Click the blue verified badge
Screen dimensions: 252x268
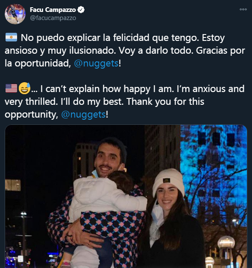click(81, 10)
